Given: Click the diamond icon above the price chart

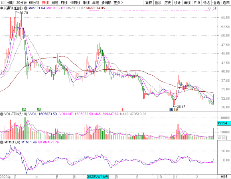Looking at the screenshot, I should 209,8.
